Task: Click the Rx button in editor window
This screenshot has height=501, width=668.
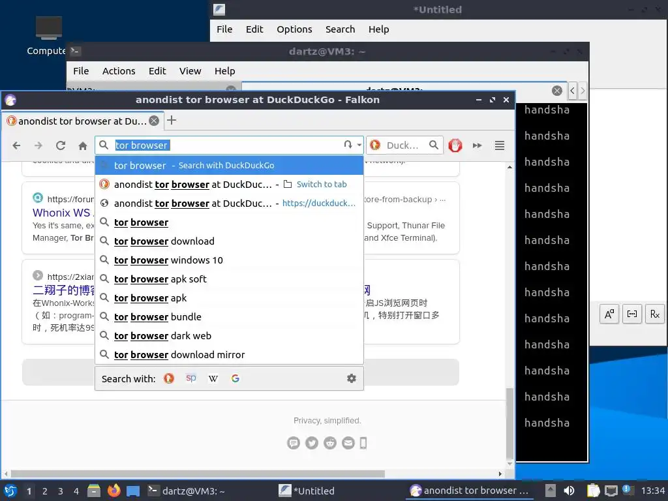Action: 655,314
